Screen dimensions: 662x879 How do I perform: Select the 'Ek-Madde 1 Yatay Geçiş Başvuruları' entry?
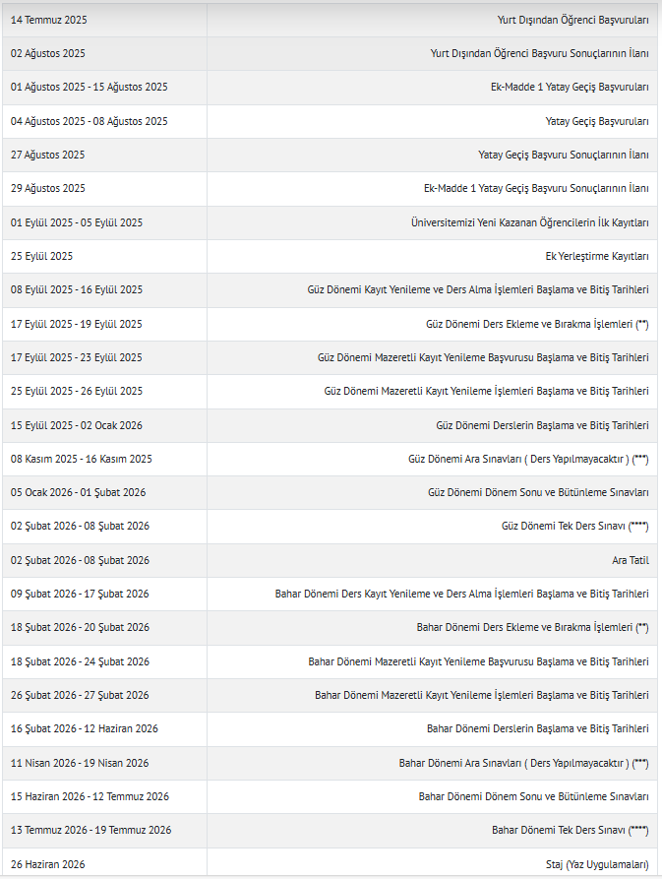[570, 87]
